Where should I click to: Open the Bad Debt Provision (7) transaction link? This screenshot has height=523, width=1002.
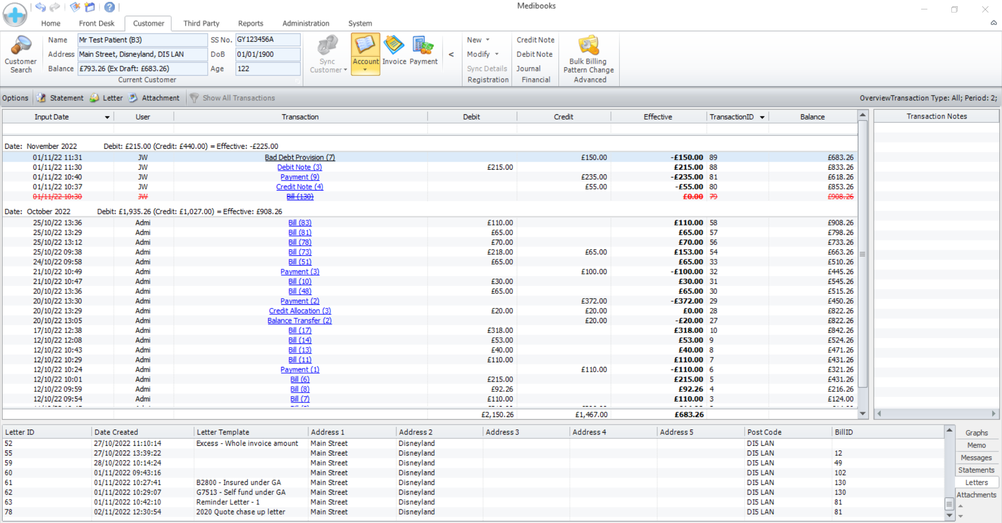point(300,158)
